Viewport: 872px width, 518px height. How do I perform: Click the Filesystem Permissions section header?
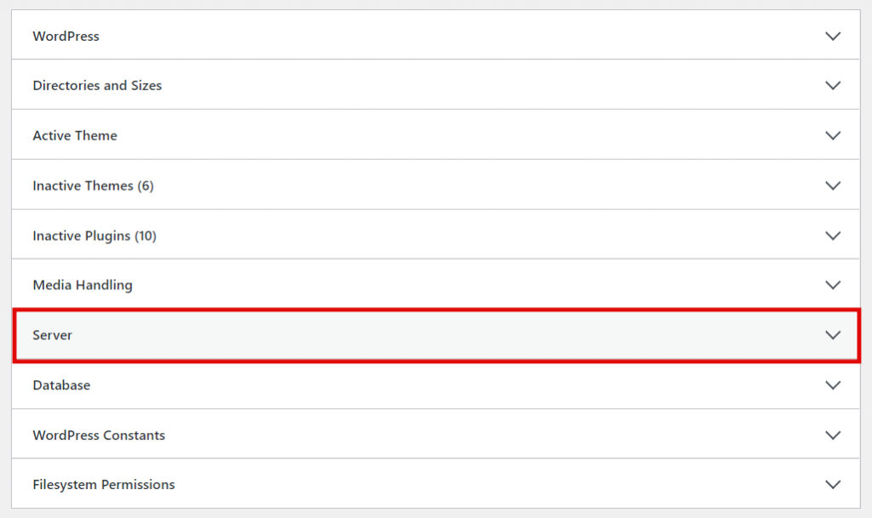tap(103, 484)
